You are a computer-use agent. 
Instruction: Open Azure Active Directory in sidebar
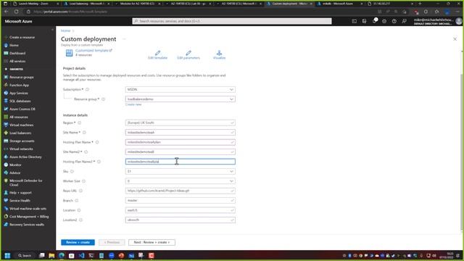click(x=25, y=157)
